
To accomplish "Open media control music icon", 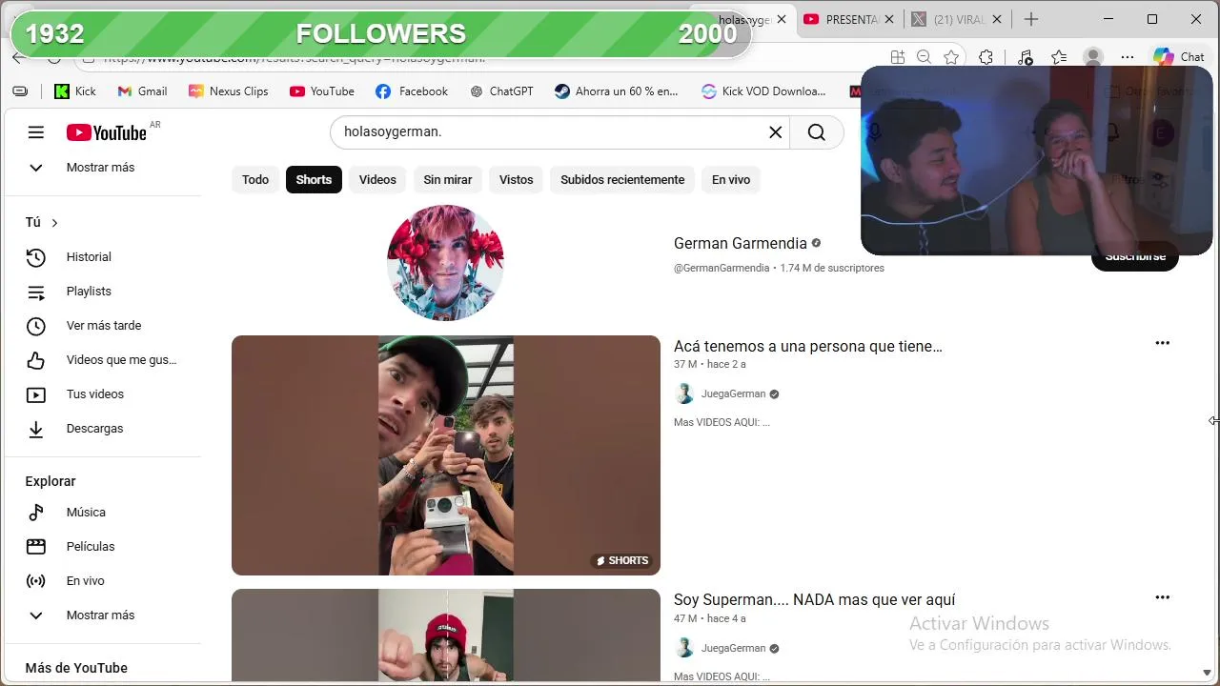I will point(1025,57).
